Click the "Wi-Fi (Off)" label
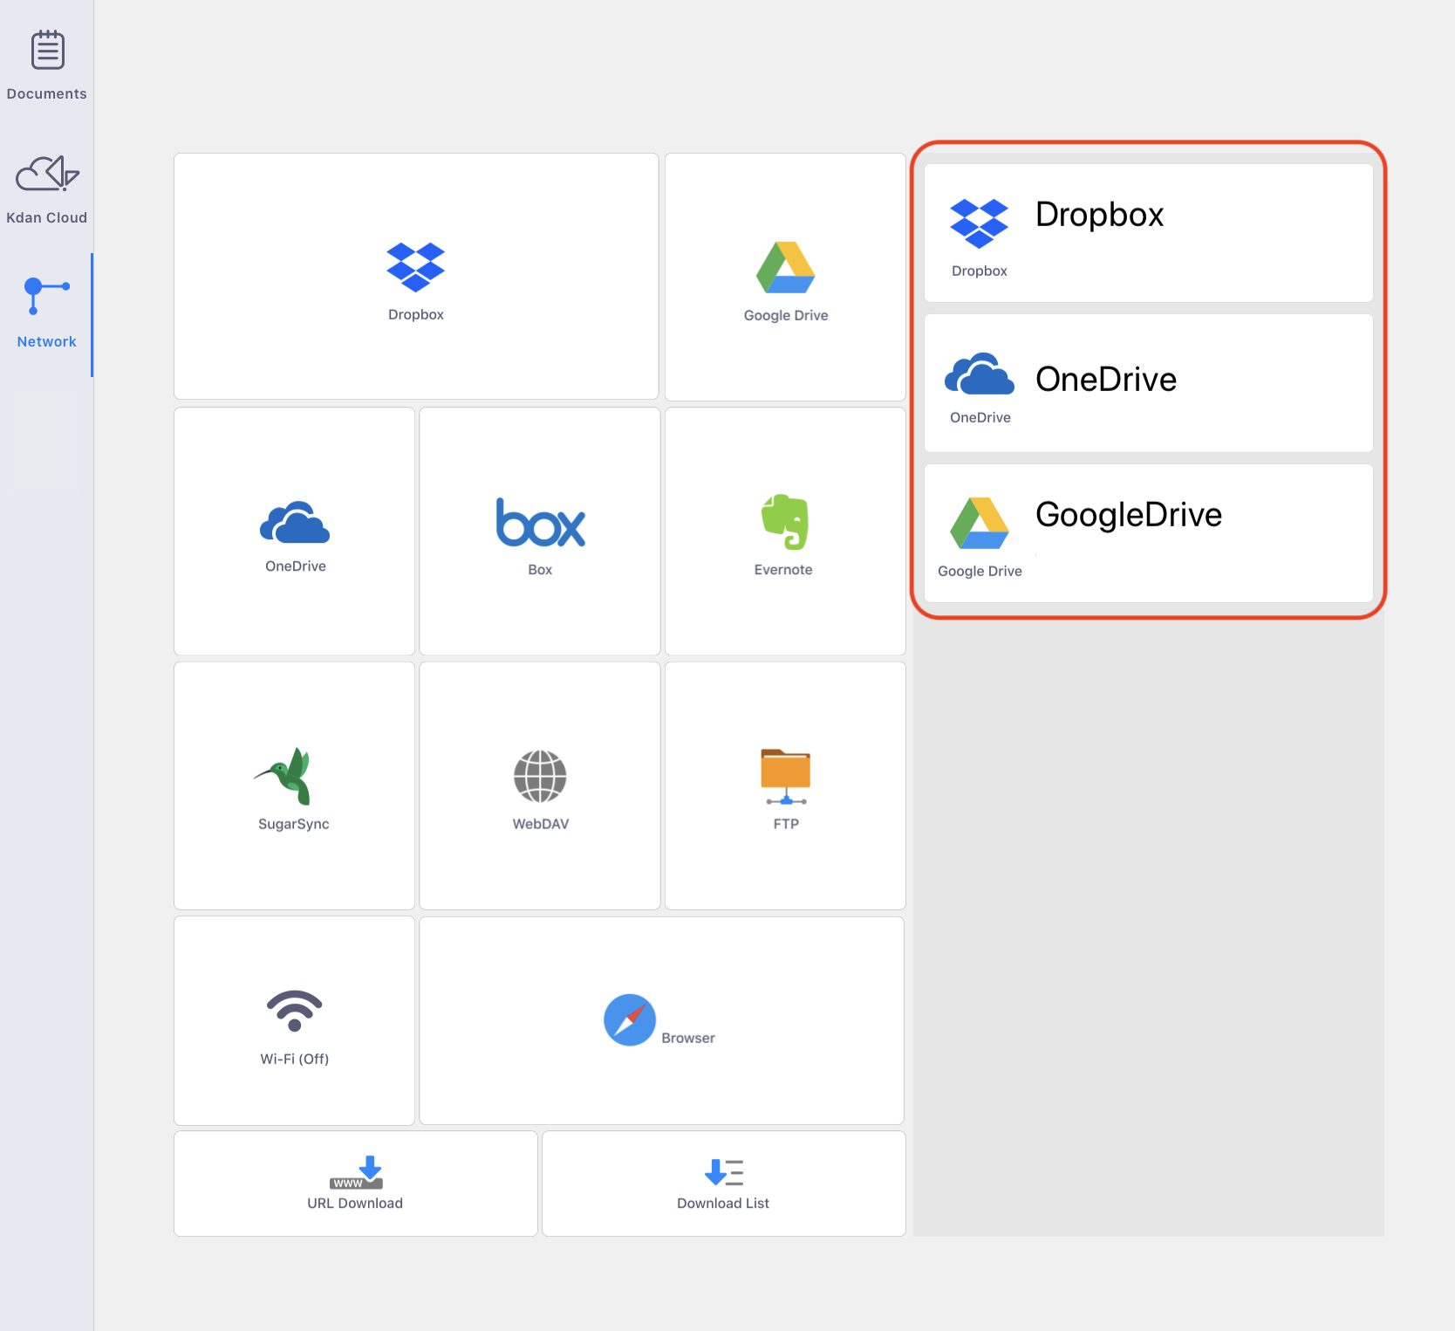The width and height of the screenshot is (1455, 1331). [295, 1059]
